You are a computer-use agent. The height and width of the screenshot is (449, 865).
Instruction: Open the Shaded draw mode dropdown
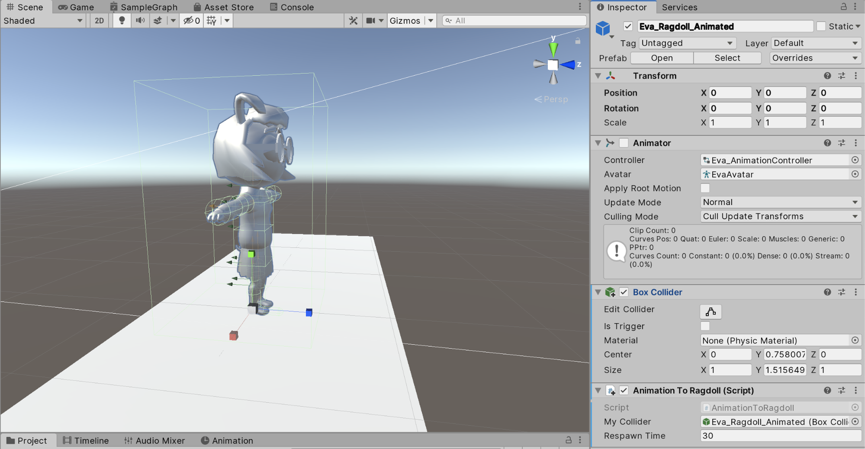(42, 20)
